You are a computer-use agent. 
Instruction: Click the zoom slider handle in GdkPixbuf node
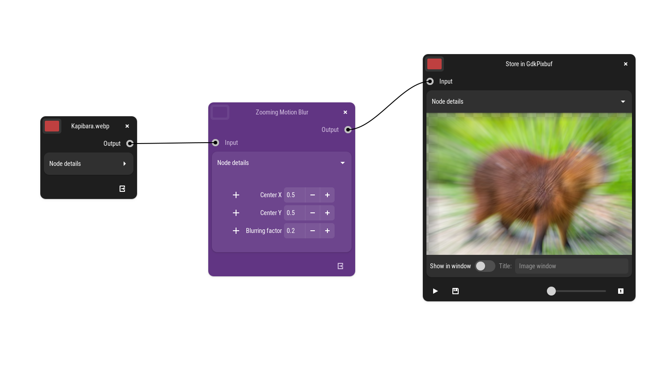551,291
